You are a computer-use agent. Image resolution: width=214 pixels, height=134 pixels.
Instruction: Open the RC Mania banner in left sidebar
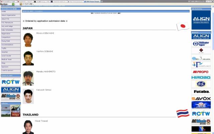tap(11, 97)
